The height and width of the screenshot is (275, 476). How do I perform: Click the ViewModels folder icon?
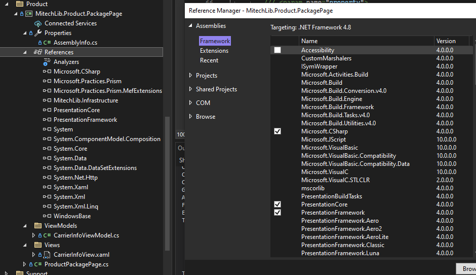[x=38, y=226]
